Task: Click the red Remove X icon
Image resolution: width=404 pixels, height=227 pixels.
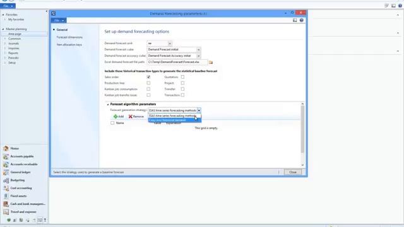Action: (x=131, y=117)
